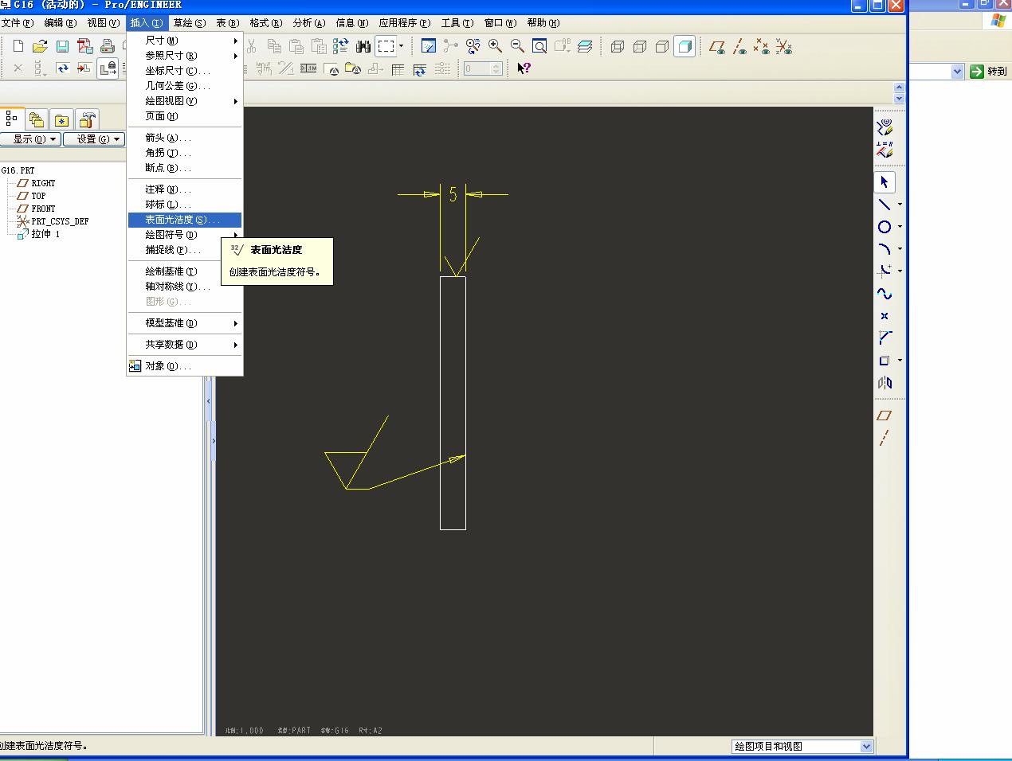Screen dimensions: 1012x761
Task: Click the Open file folder icon
Action: [x=40, y=47]
